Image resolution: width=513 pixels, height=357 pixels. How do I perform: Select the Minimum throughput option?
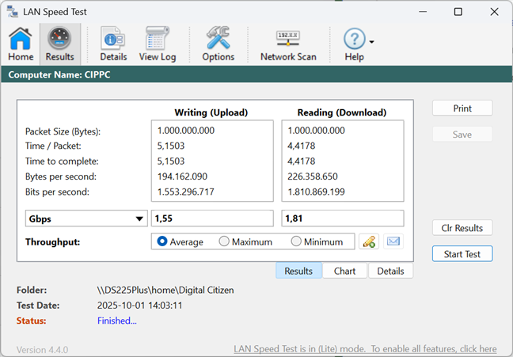point(297,242)
